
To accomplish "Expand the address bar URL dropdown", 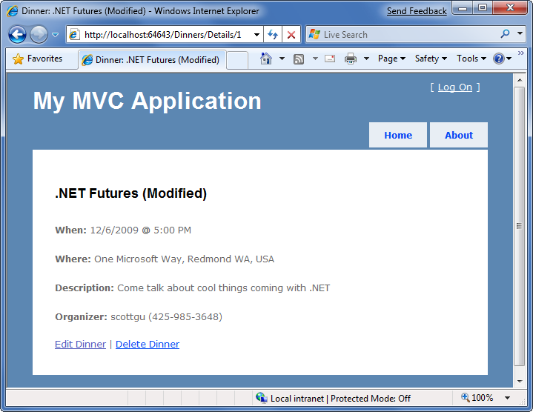I will pyautogui.click(x=256, y=35).
